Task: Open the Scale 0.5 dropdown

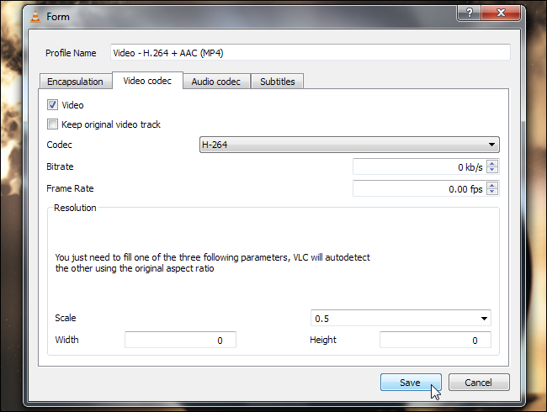Action: (x=401, y=318)
